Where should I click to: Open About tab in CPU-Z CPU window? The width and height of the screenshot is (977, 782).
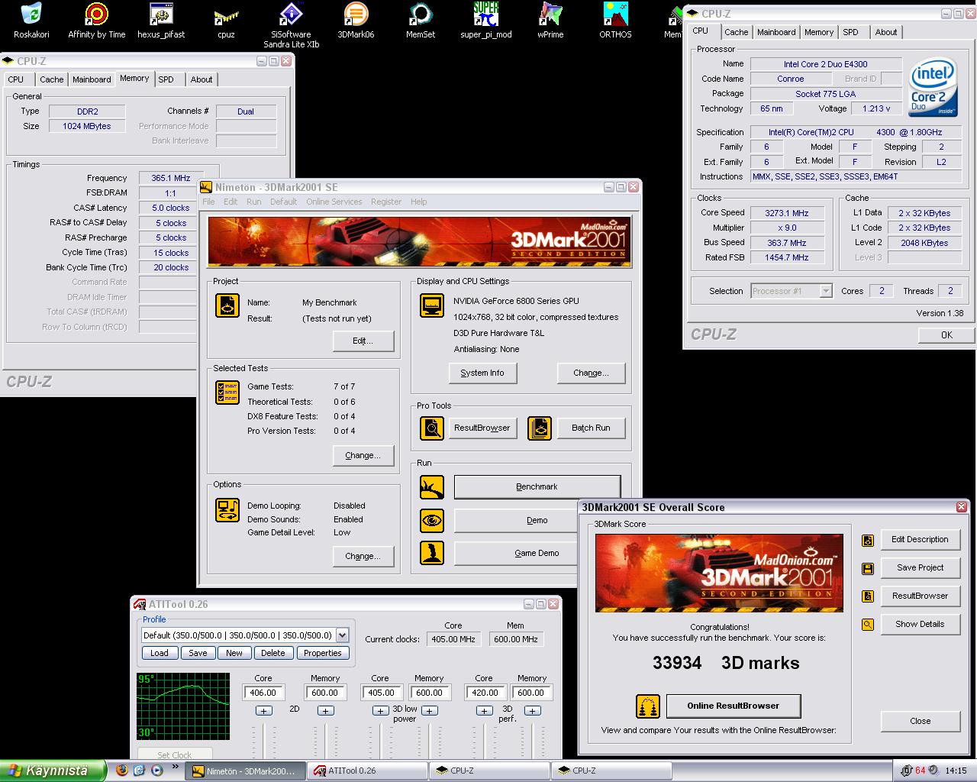[x=886, y=32]
